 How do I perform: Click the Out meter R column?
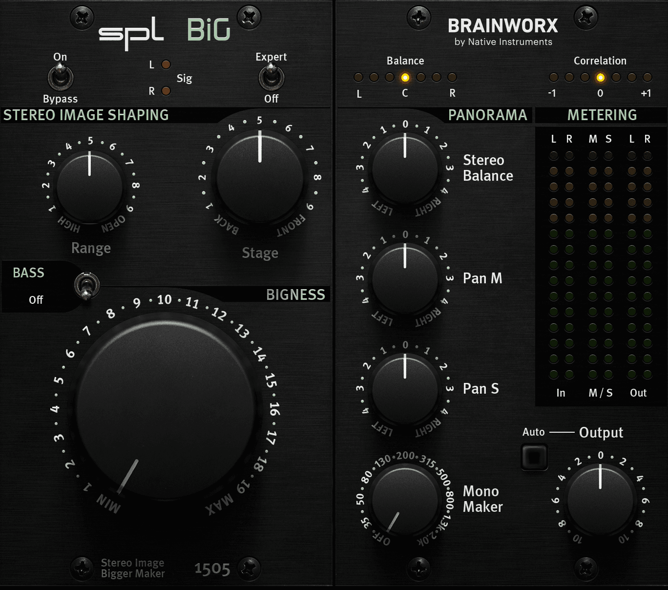647,265
